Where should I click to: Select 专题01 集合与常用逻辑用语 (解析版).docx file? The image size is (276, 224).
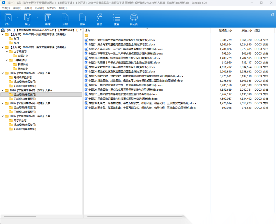(121, 40)
